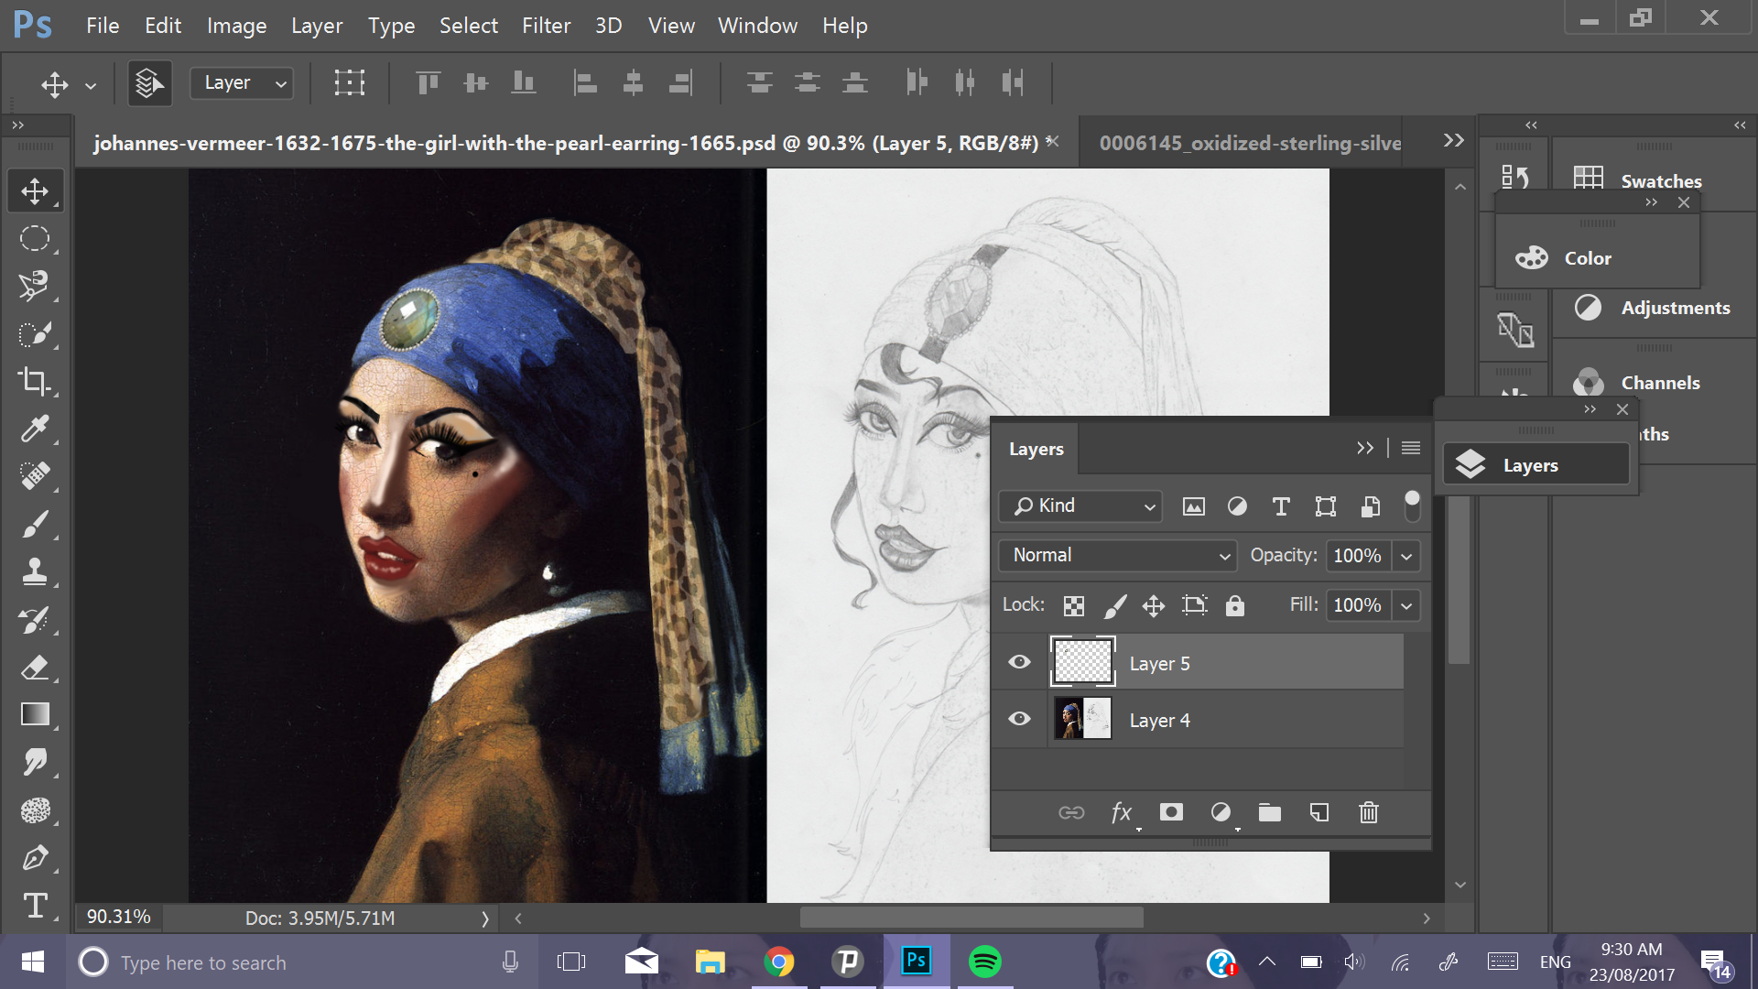Select the Clone Stamp tool
This screenshot has width=1758, height=989.
coord(35,571)
